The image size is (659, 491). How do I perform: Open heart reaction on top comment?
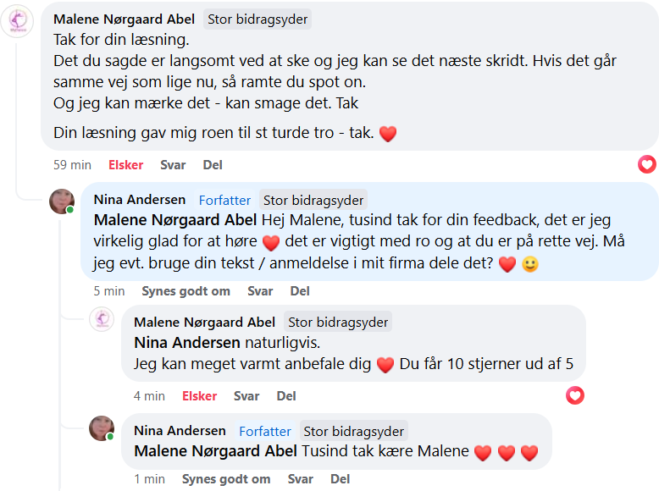(647, 164)
